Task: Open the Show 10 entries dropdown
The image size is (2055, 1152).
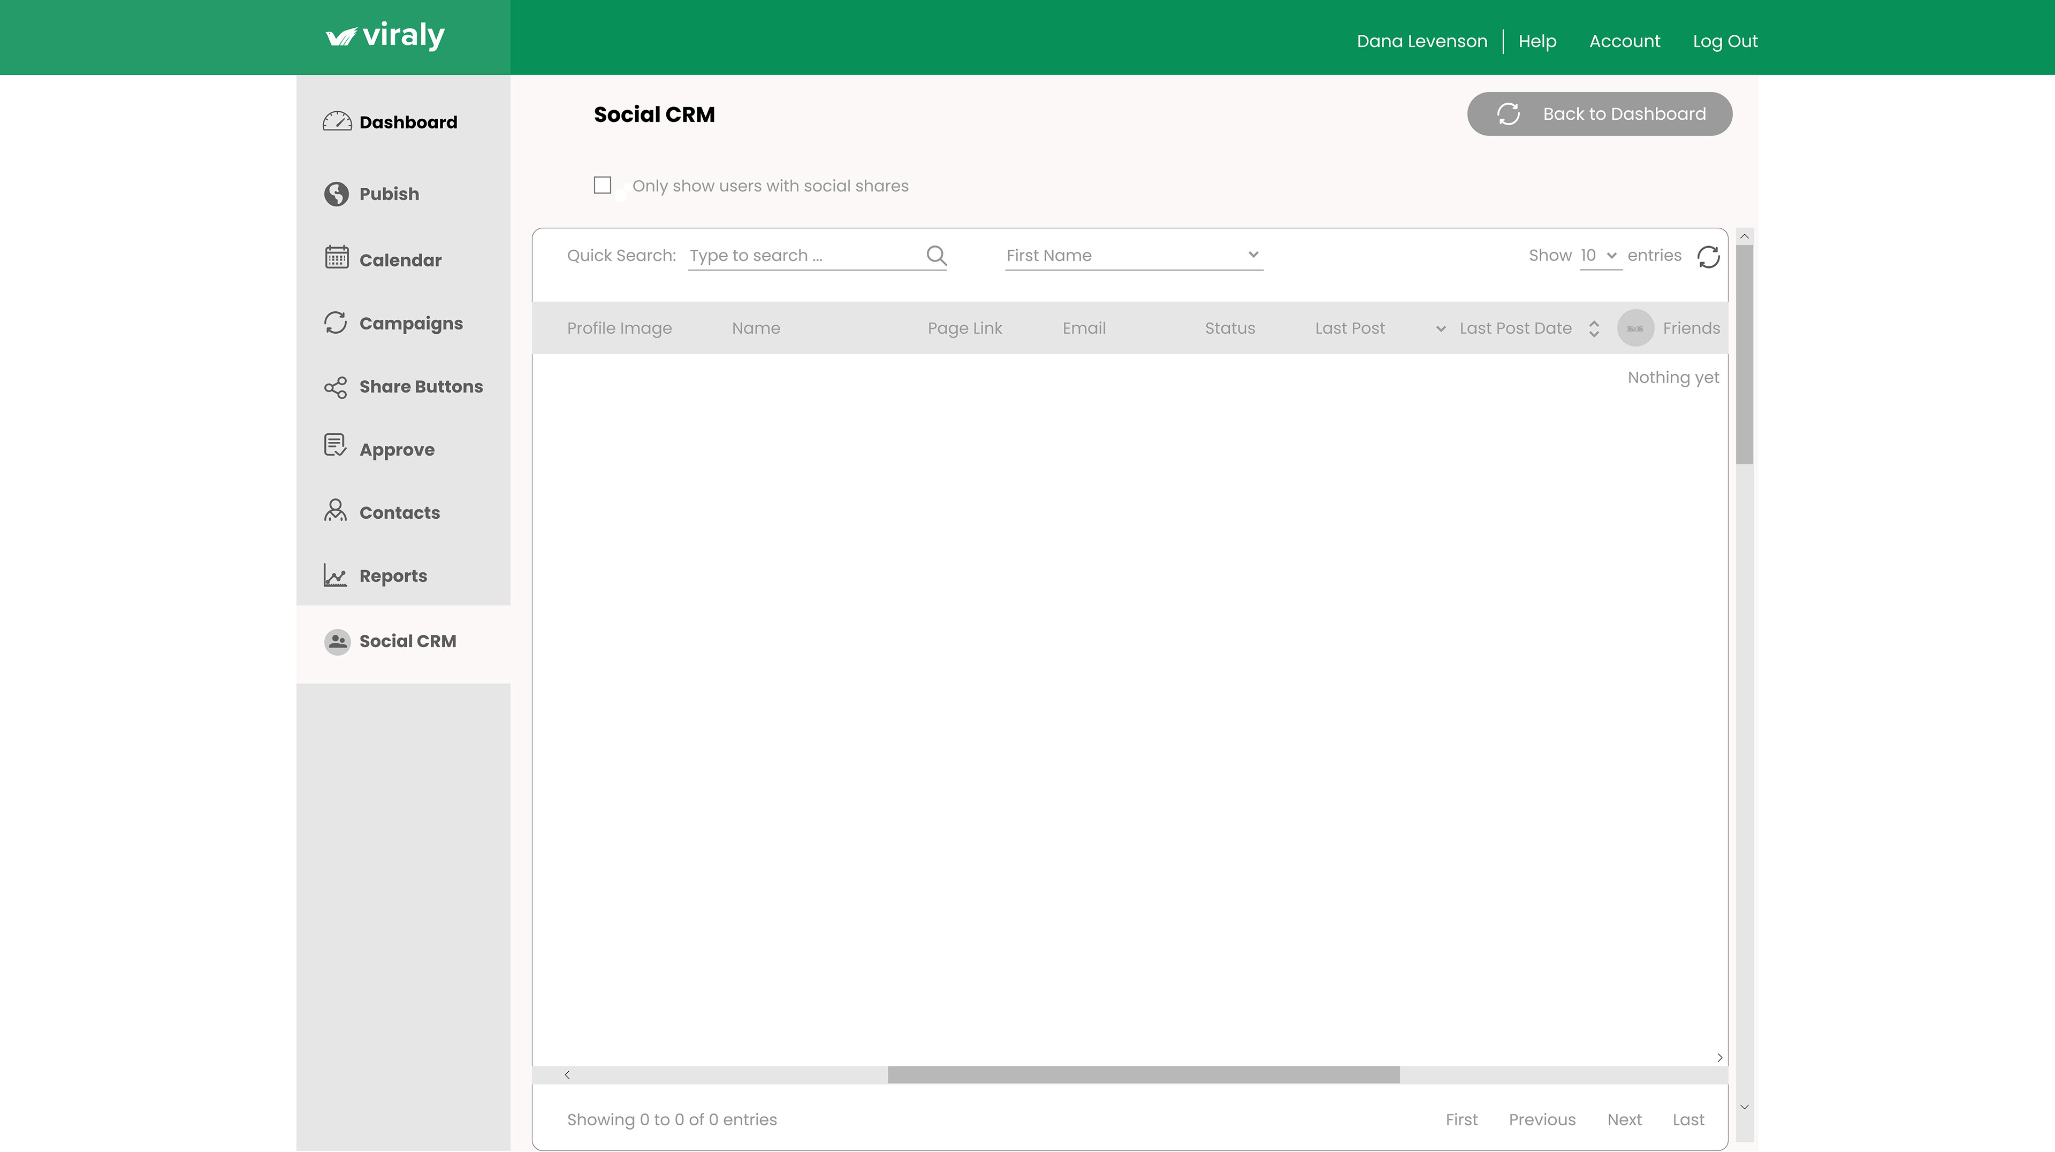Action: (1600, 255)
